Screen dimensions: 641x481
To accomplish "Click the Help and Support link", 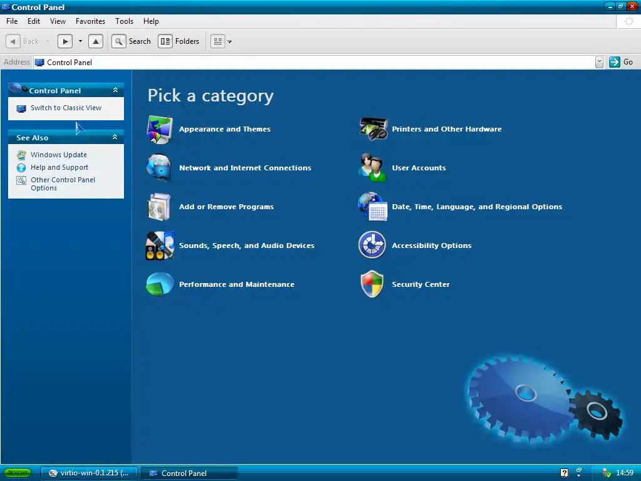I will pyautogui.click(x=59, y=168).
